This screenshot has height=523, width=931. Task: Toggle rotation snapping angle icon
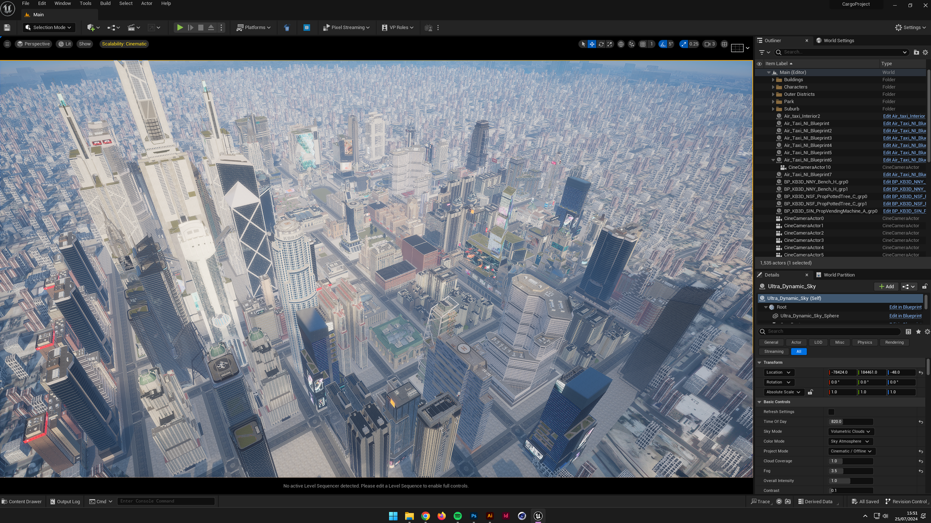coord(662,44)
